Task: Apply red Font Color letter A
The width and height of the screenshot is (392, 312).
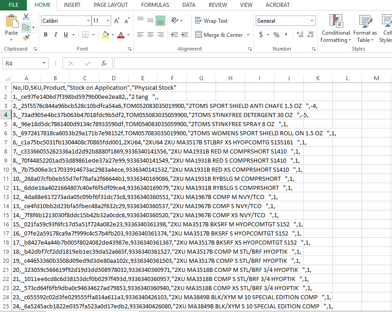Action: click(x=121, y=35)
